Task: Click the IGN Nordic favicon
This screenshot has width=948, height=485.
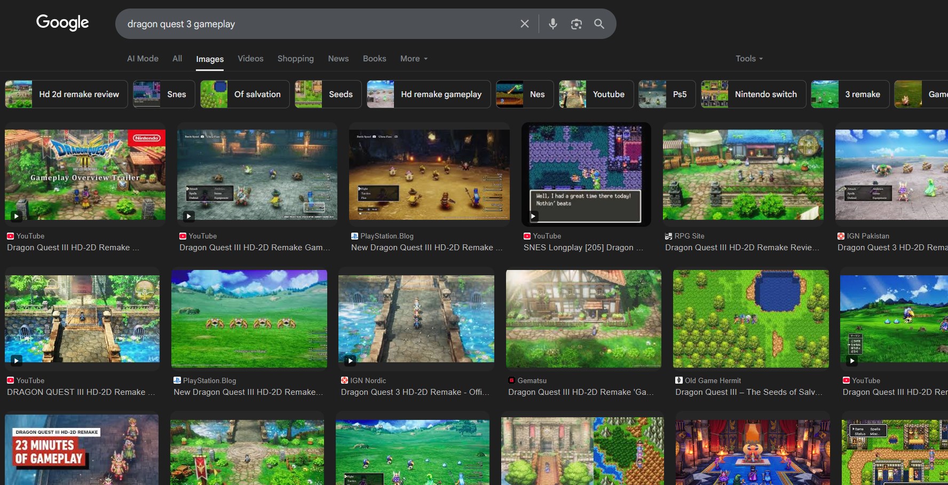Action: click(344, 380)
